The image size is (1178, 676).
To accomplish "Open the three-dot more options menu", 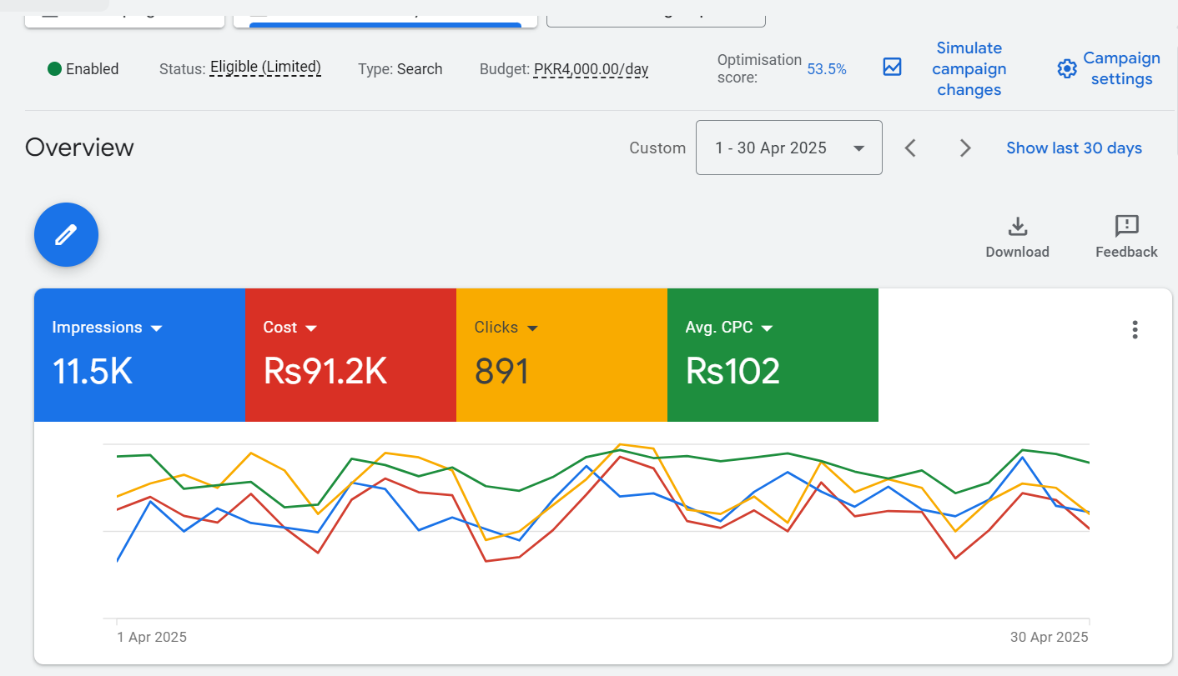I will coord(1135,329).
